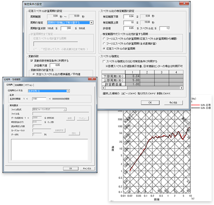Image resolution: width=214 pixels, height=205 pixels.
Task: Switch to the オプション tab
Action: pos(29,85)
